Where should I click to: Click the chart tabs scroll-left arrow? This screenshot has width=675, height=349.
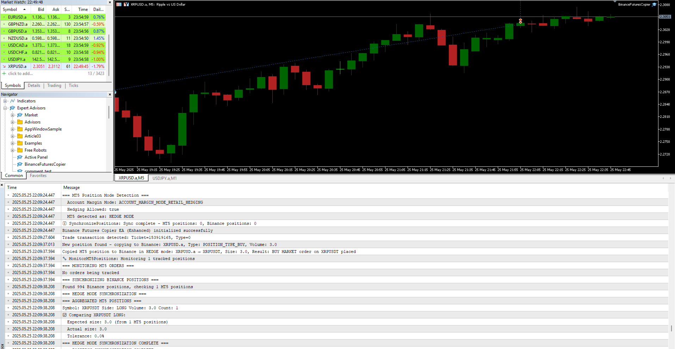tap(663, 178)
